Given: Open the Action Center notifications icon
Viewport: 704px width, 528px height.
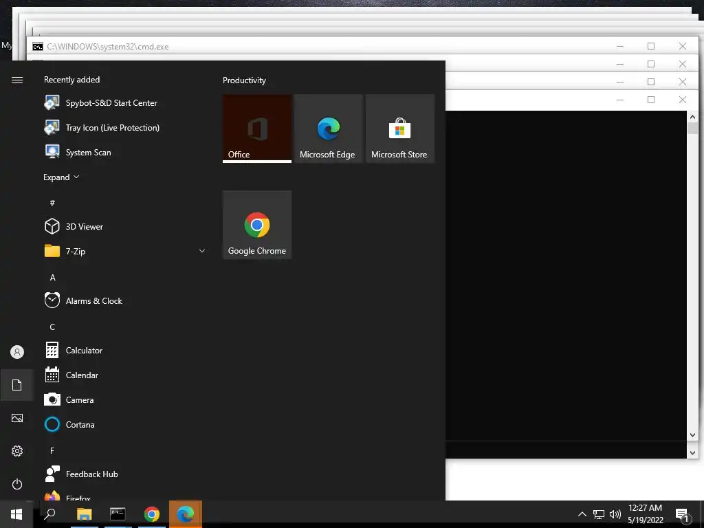Looking at the screenshot, I should coord(683,515).
